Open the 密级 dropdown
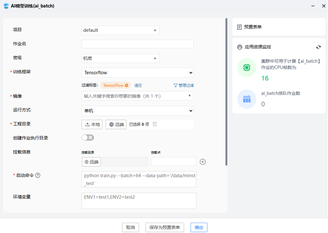328x233 pixels. 120,58
